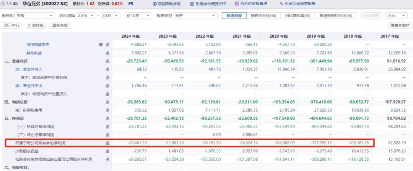
Task: Open the 信用减值损失 item link
Action: 37,45
